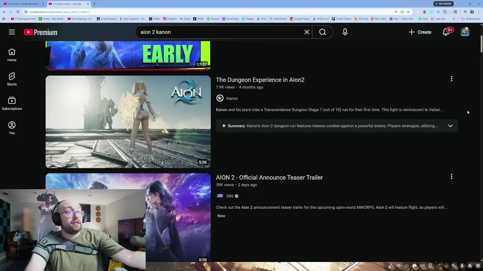Screen dimensions: 483x271
Task: Bookmark this page with the star icon
Action: click(408, 12)
